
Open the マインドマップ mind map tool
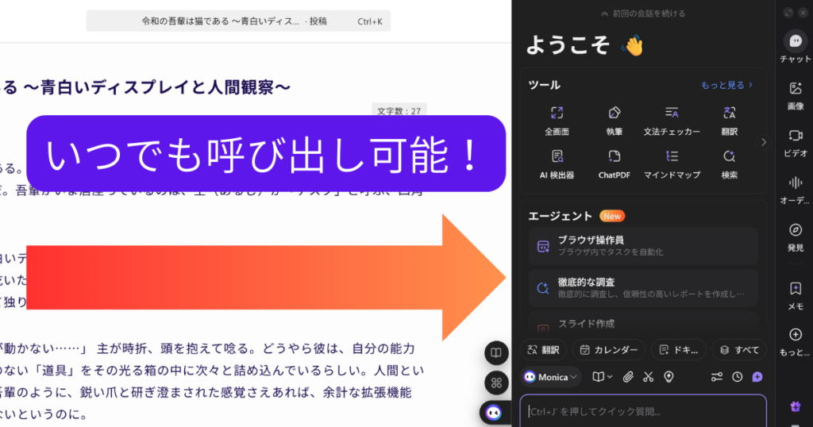click(x=672, y=163)
